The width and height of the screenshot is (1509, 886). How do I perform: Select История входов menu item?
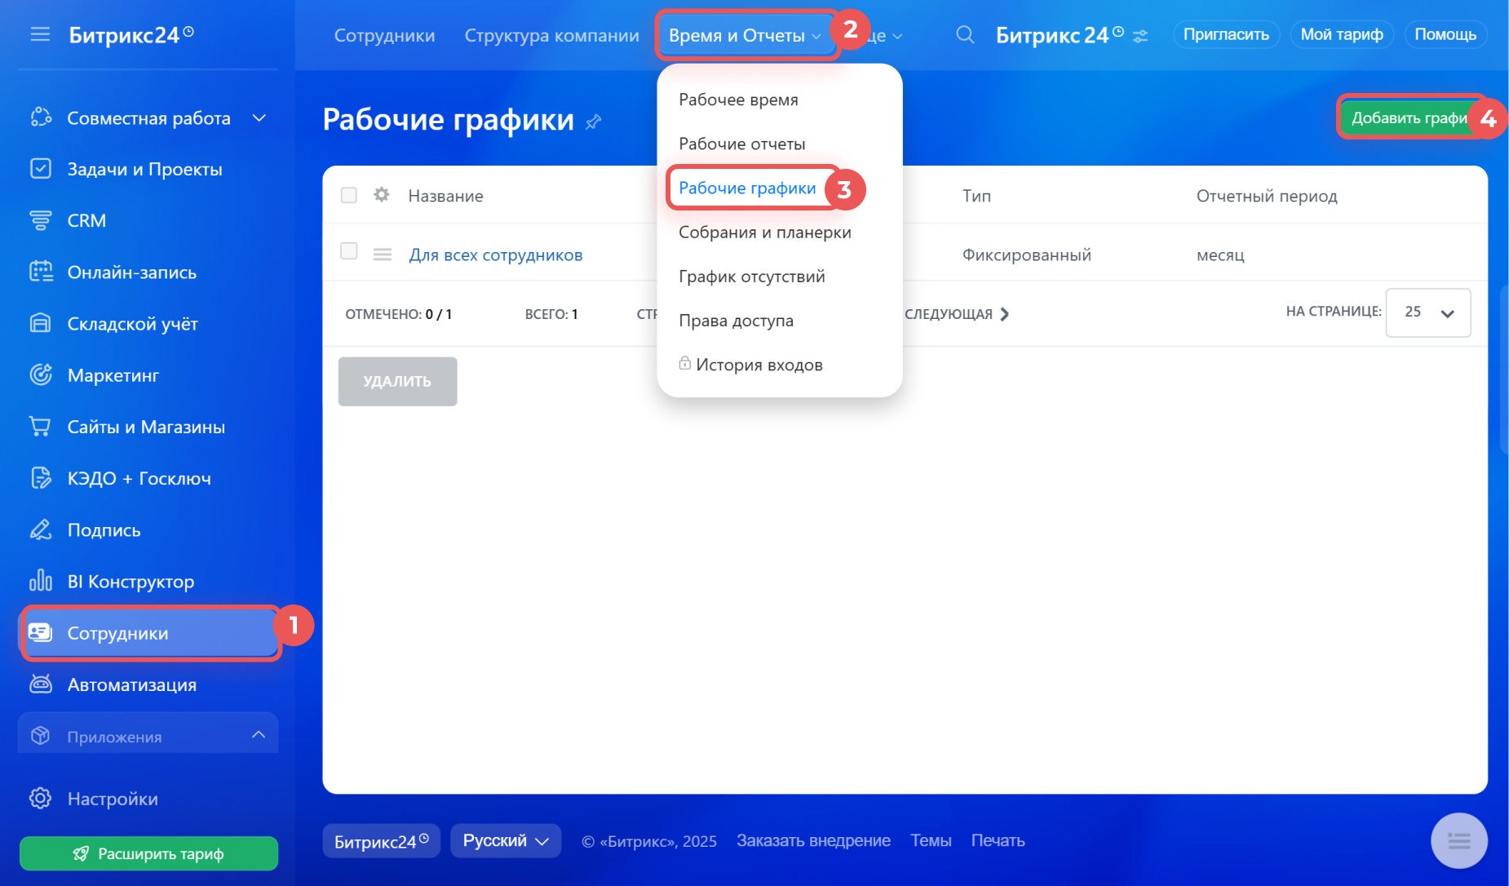point(759,365)
